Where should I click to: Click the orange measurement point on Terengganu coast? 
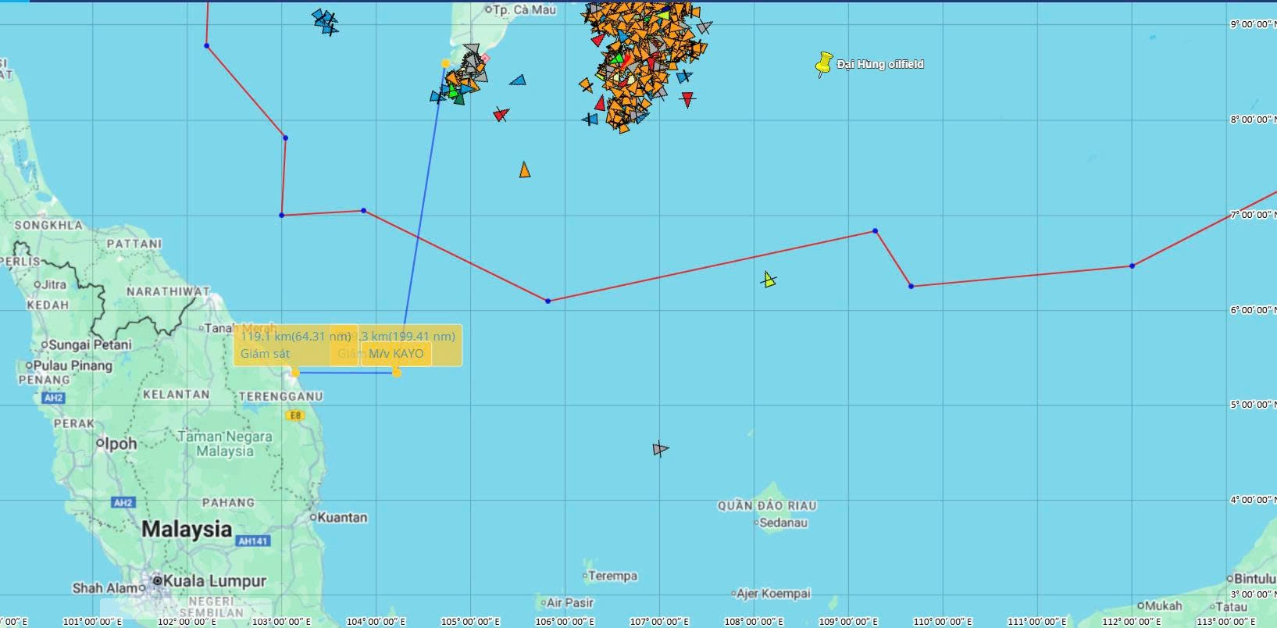[294, 373]
